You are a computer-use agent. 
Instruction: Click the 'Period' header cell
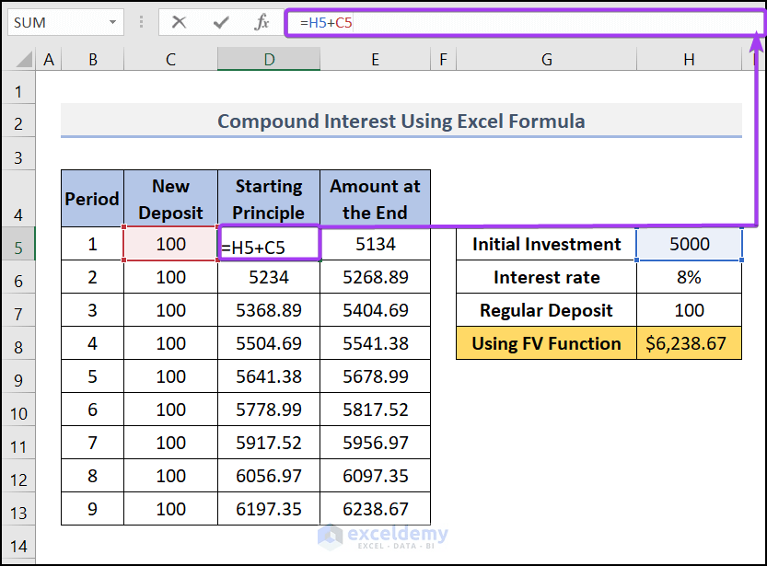(x=92, y=199)
